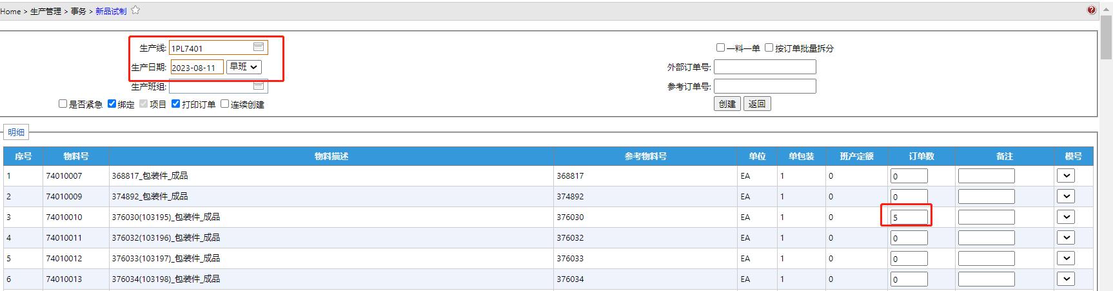Open 新品试制 breadcrumb link
Image resolution: width=1113 pixels, height=291 pixels.
[x=111, y=12]
